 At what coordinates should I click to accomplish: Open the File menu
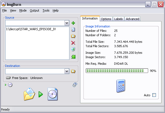coord(4,10)
